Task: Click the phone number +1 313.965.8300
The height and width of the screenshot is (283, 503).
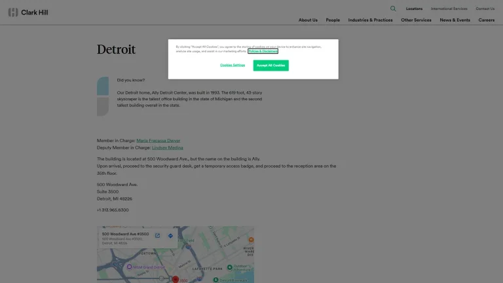Action: tap(113, 210)
